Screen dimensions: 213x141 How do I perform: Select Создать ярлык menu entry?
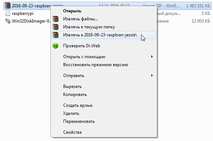(x=104, y=105)
